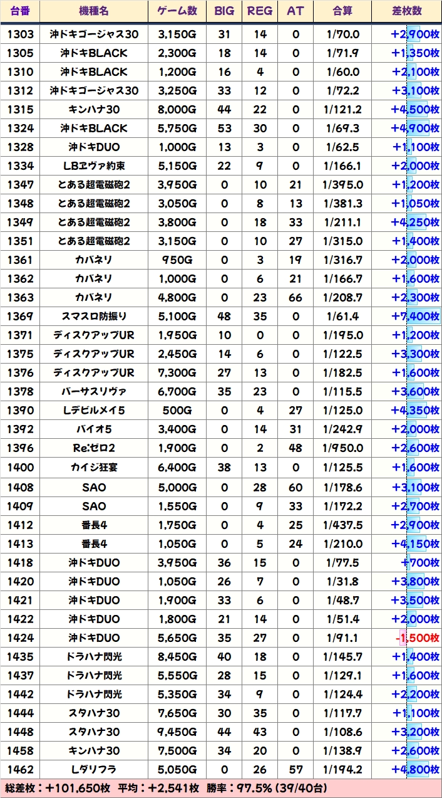Click the AT column header

(295, 11)
